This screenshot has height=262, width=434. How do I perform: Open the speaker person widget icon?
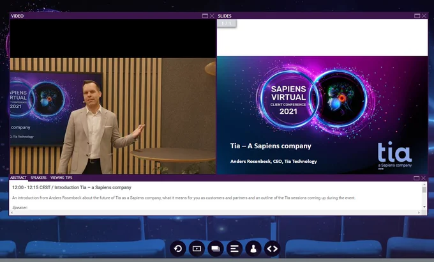pos(253,249)
